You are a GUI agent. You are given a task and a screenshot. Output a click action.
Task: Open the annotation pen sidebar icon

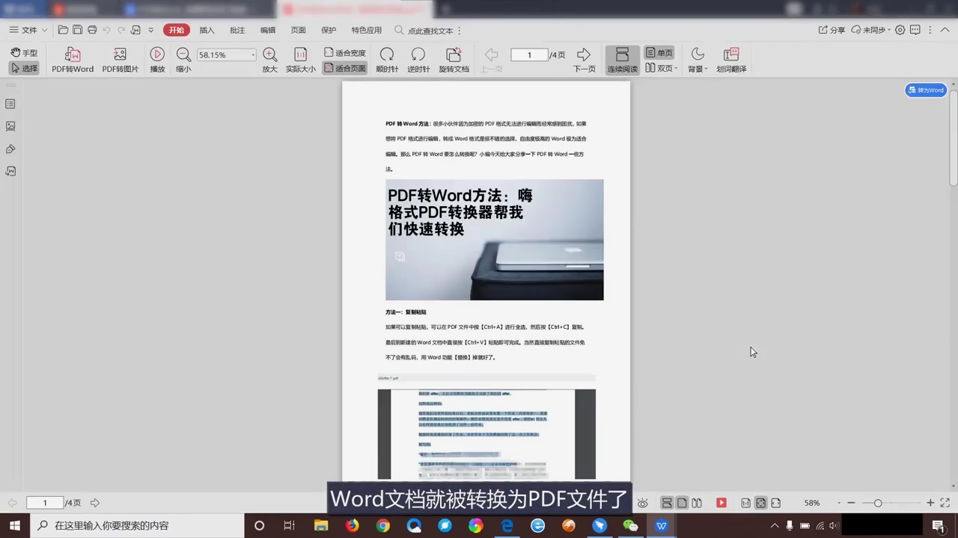(10, 149)
